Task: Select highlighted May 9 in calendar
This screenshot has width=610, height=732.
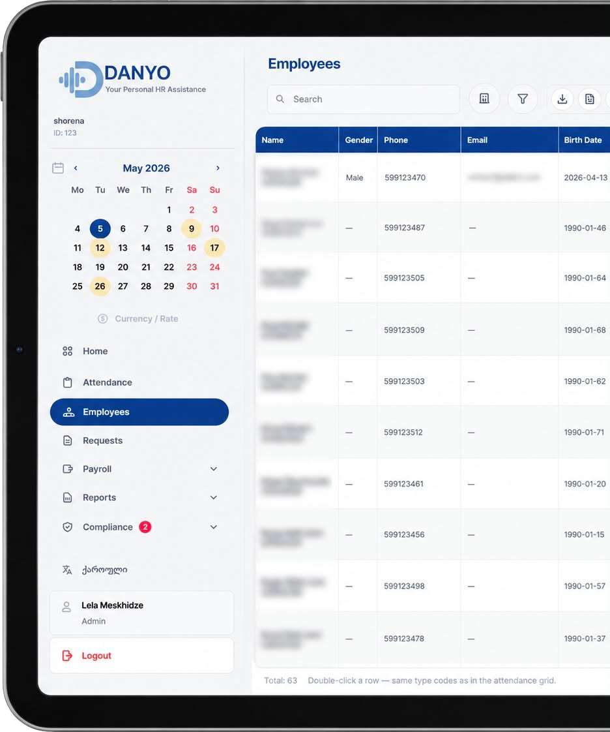Action: [x=191, y=229]
